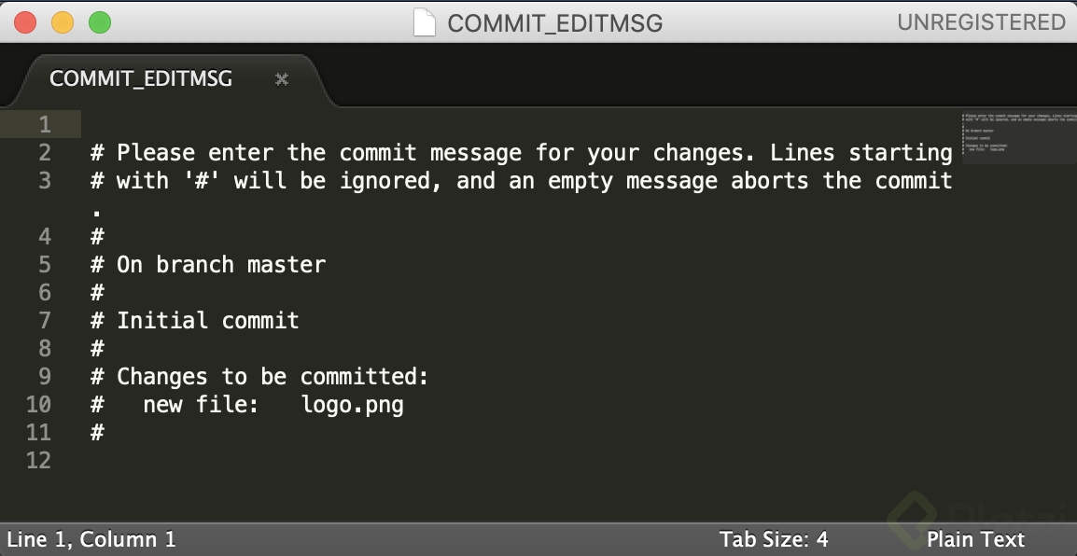Click line number 12 in the gutter
This screenshot has height=556, width=1077.
tap(38, 461)
